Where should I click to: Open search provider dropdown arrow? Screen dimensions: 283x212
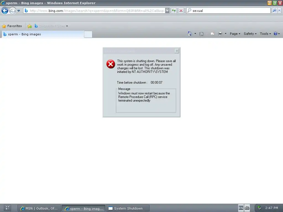pyautogui.click(x=279, y=11)
